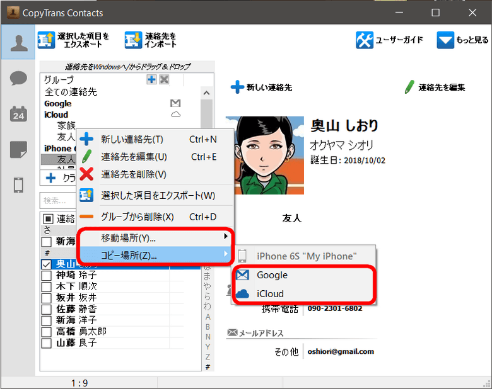Jump to letter Z in alphabet index
The height and width of the screenshot is (389, 492).
pos(208,356)
